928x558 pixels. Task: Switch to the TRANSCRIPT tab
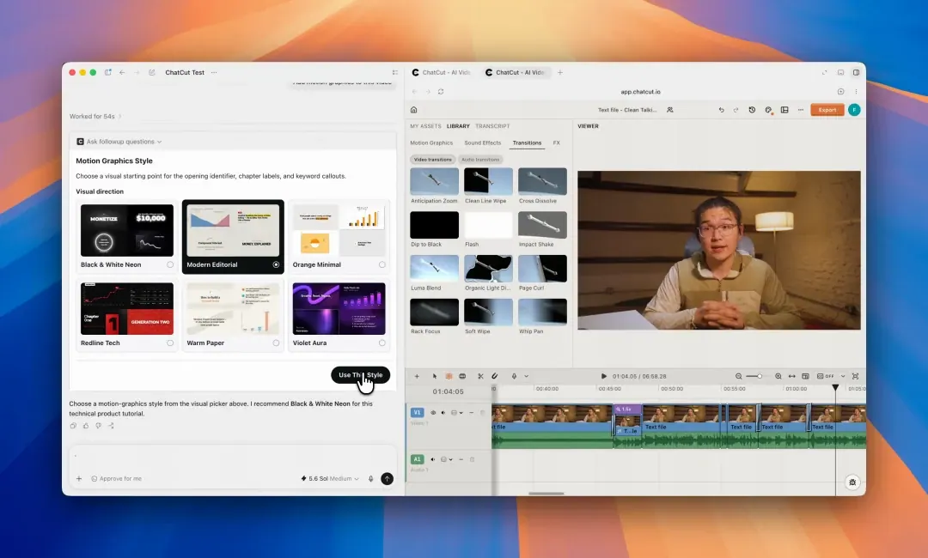[x=492, y=126]
